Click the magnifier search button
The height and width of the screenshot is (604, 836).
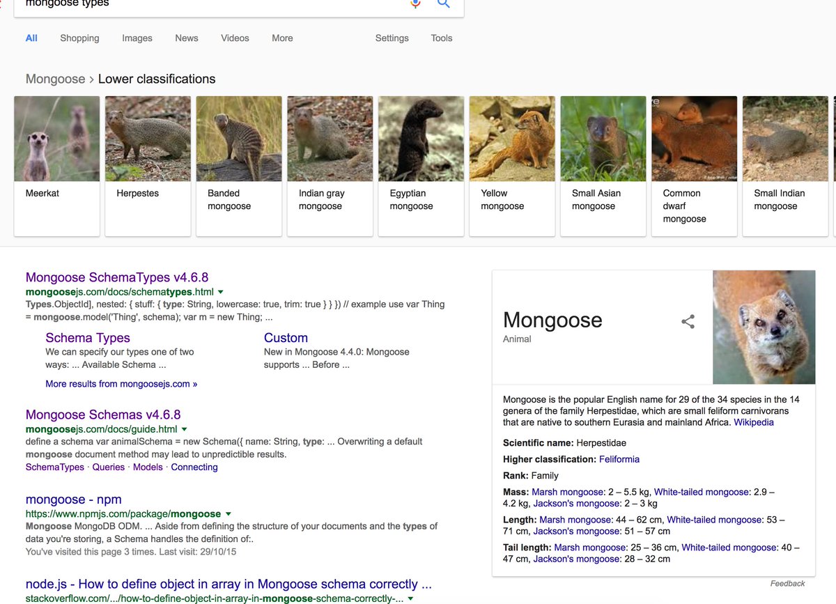[x=443, y=3]
